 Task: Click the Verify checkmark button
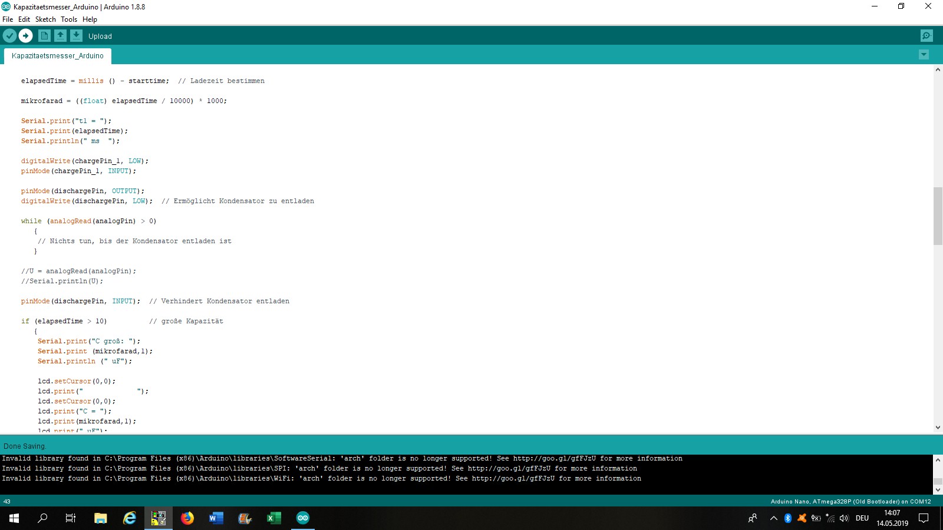coord(9,36)
